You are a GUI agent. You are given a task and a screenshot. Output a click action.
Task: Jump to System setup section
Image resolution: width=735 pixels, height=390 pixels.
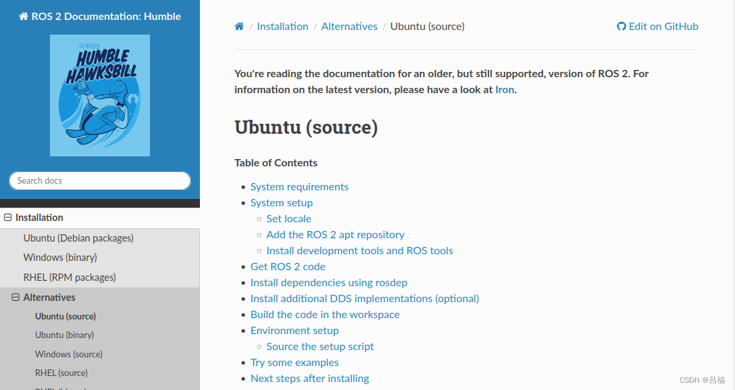click(282, 203)
